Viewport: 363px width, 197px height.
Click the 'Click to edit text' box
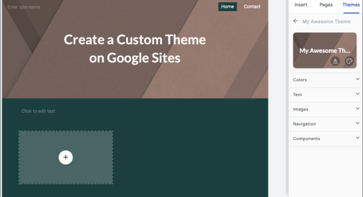[39, 111]
